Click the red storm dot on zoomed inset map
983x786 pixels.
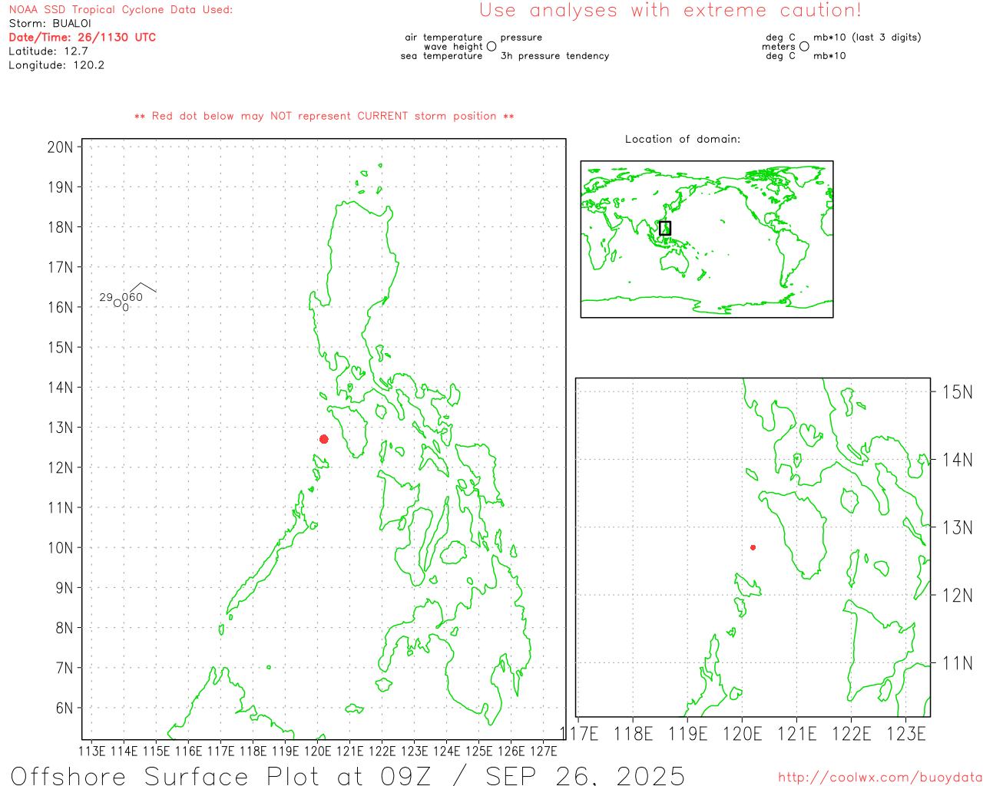(x=753, y=547)
